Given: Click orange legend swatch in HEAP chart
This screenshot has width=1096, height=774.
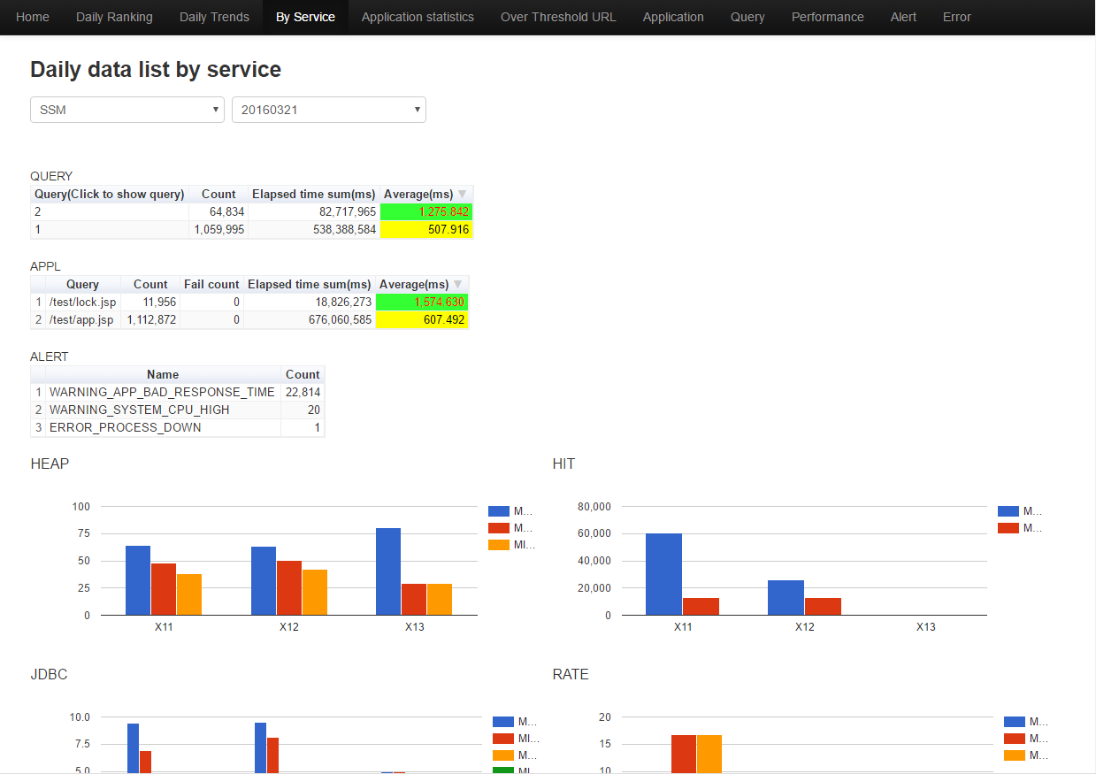Looking at the screenshot, I should pos(499,545).
